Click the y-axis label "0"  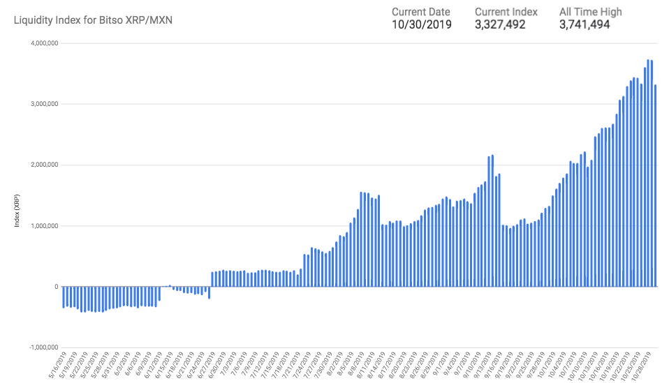57,287
